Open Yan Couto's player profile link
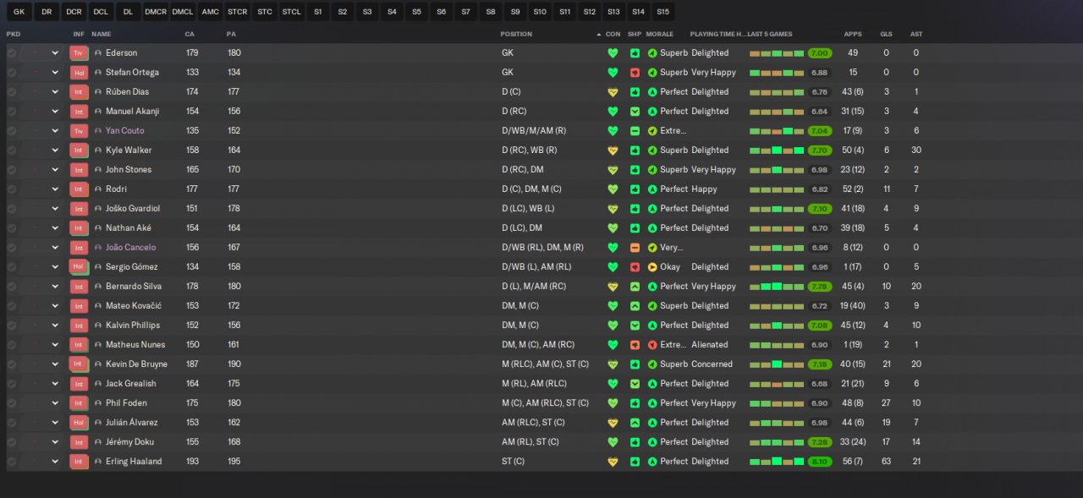 124,130
